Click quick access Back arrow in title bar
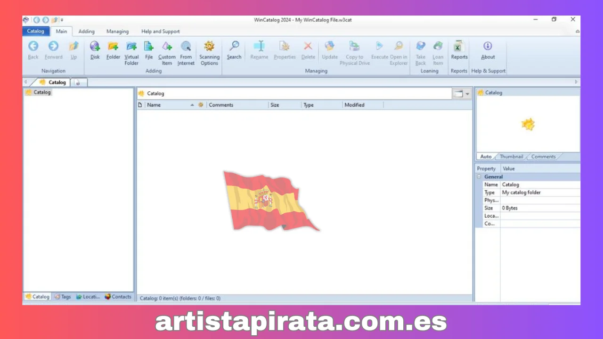The image size is (603, 339). [37, 20]
